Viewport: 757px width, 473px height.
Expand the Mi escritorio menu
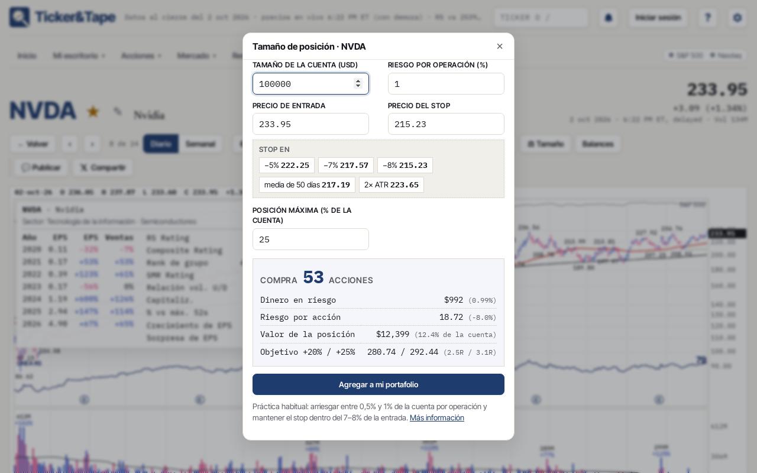click(79, 56)
